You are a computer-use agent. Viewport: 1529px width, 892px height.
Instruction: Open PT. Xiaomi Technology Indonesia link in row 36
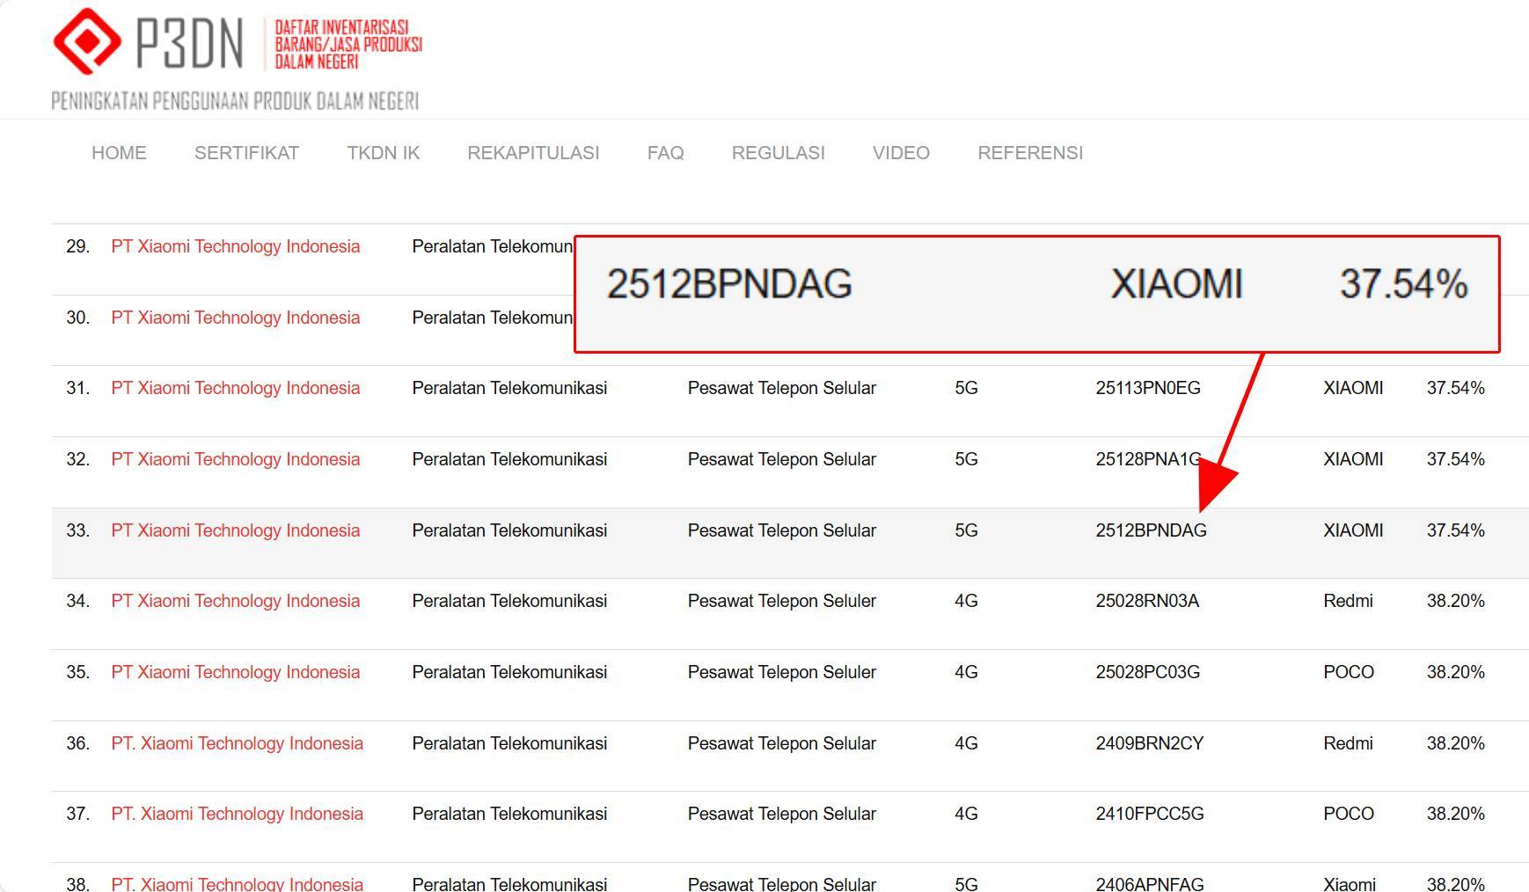point(238,743)
